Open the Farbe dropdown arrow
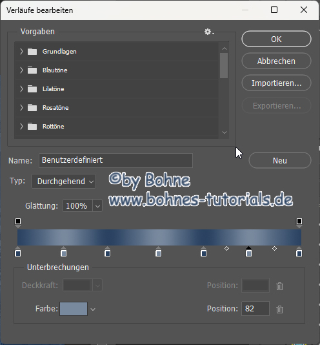 (93, 309)
